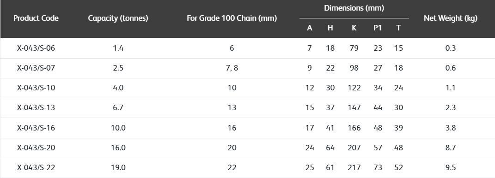This screenshot has width=495, height=178.
Task: Click the 19.0 tonnes capacity cell
Action: (118, 167)
